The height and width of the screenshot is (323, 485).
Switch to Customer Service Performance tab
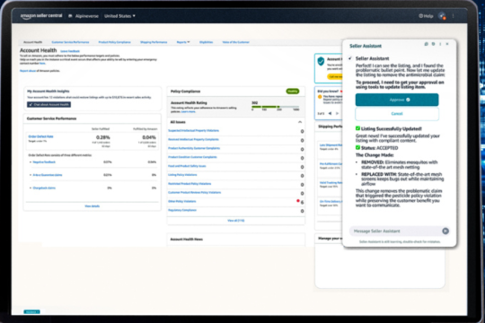point(70,42)
